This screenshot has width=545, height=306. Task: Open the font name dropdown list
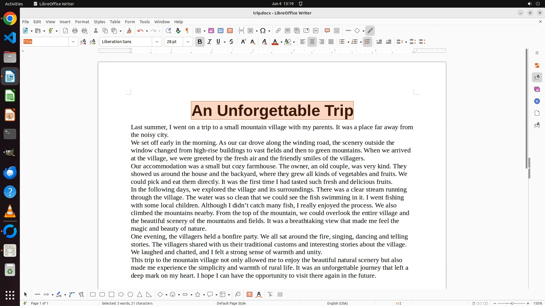(x=157, y=42)
